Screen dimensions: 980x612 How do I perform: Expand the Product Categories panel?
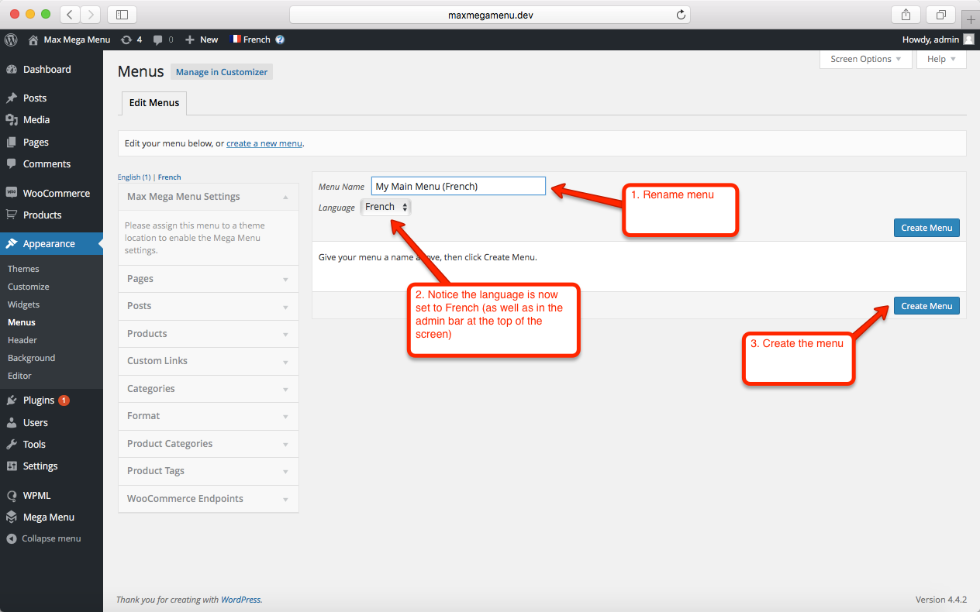[x=208, y=444]
